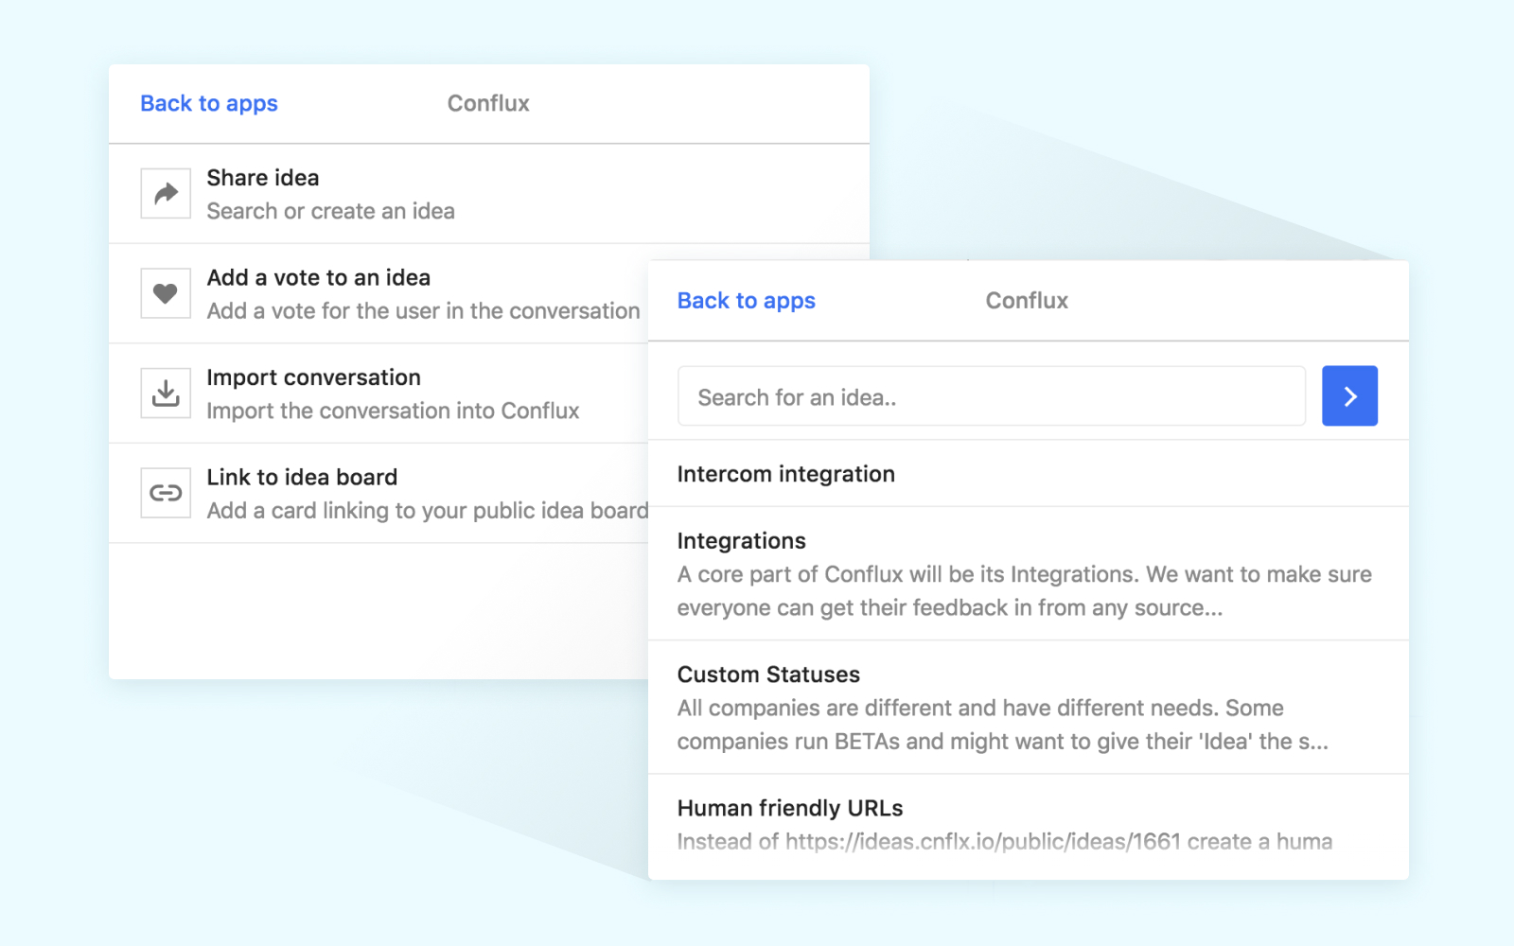This screenshot has height=946, width=1514.
Task: Select 'Add a vote to an idea'
Action: [319, 278]
